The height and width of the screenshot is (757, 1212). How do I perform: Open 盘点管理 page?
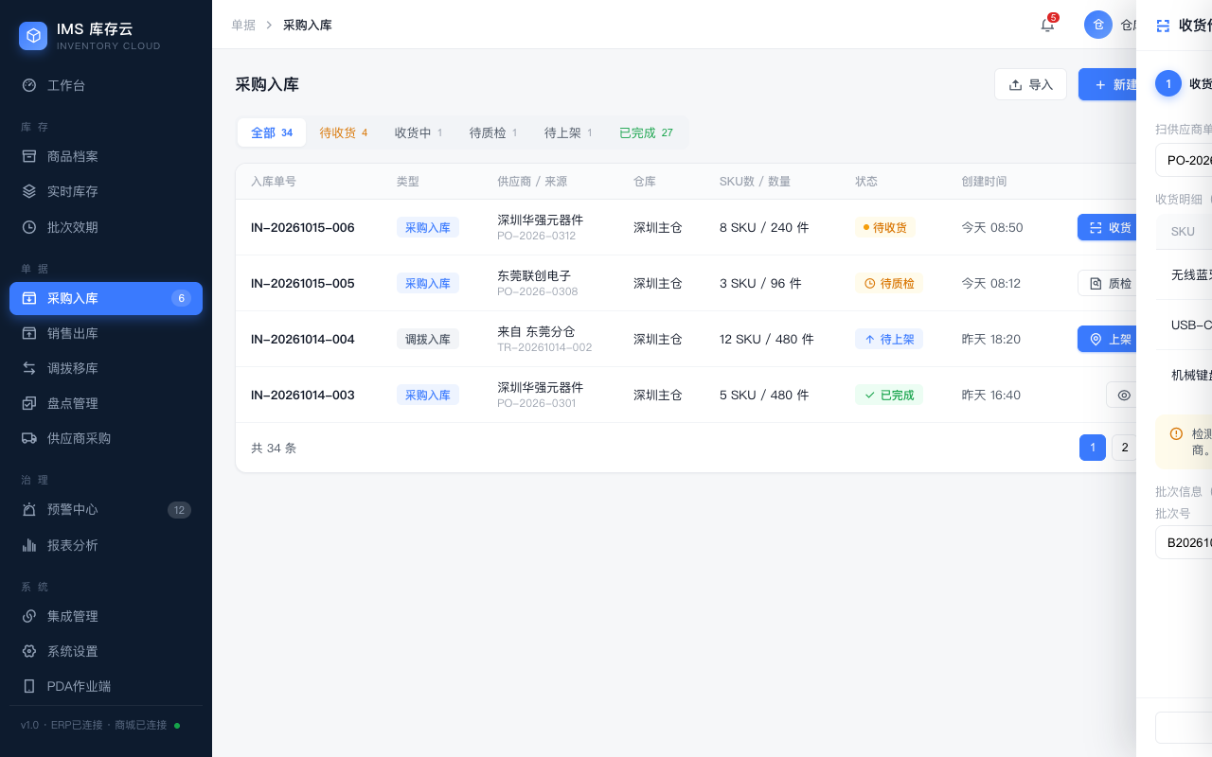click(x=106, y=403)
